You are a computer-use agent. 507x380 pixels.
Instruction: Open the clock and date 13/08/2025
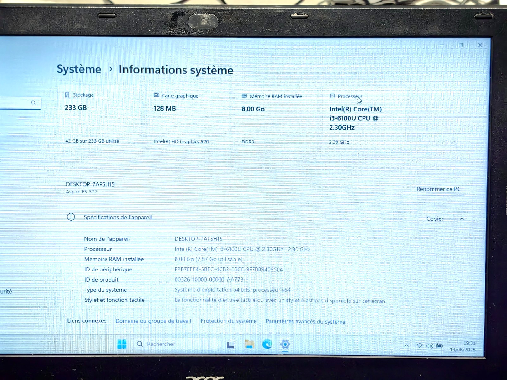(x=463, y=346)
